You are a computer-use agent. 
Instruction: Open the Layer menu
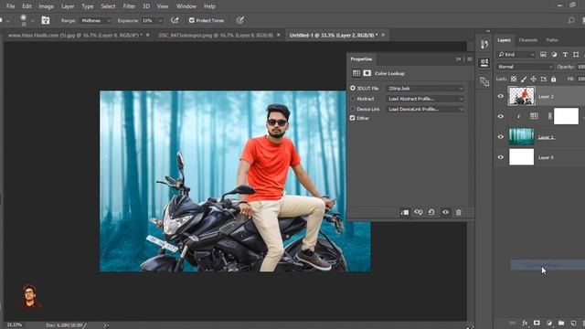click(68, 6)
